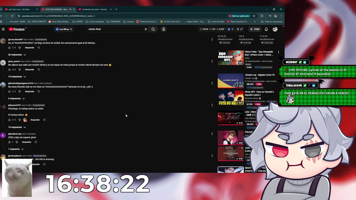Screen dimensions: 356x200
Task: Dislike the @Lexa.heize007 comment
Action: (x=19, y=48)
